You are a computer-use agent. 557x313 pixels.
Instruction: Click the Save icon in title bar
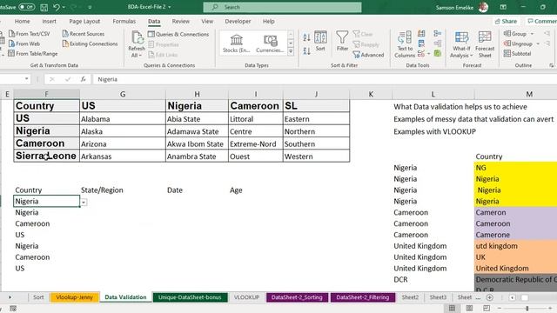44,7
